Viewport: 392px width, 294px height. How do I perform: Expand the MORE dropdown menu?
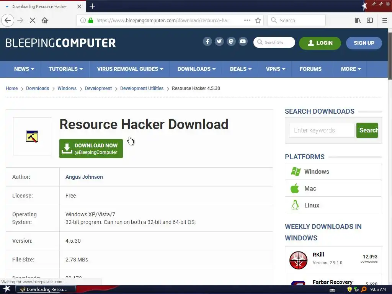tap(351, 69)
